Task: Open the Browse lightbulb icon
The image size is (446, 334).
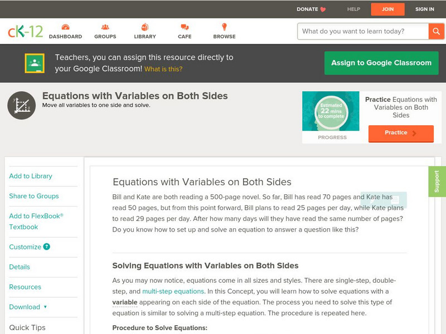Action: point(224,27)
